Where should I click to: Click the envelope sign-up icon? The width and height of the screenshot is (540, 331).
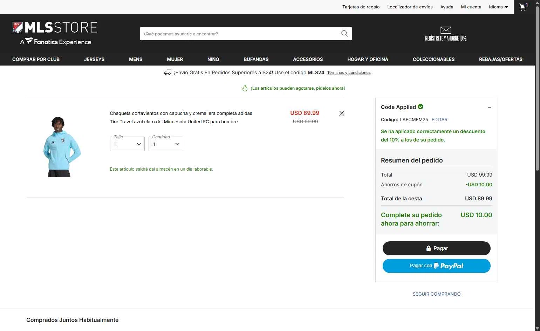click(446, 30)
